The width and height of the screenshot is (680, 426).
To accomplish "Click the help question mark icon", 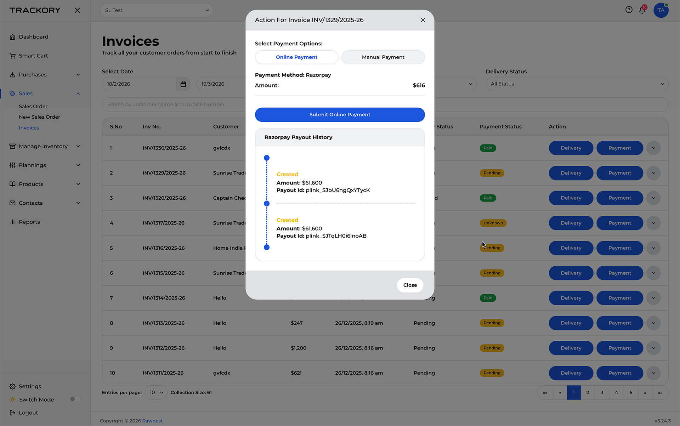I will point(629,10).
